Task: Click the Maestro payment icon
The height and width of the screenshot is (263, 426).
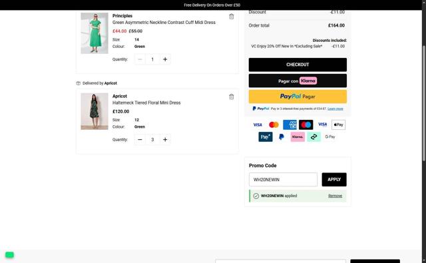Action: click(306, 125)
